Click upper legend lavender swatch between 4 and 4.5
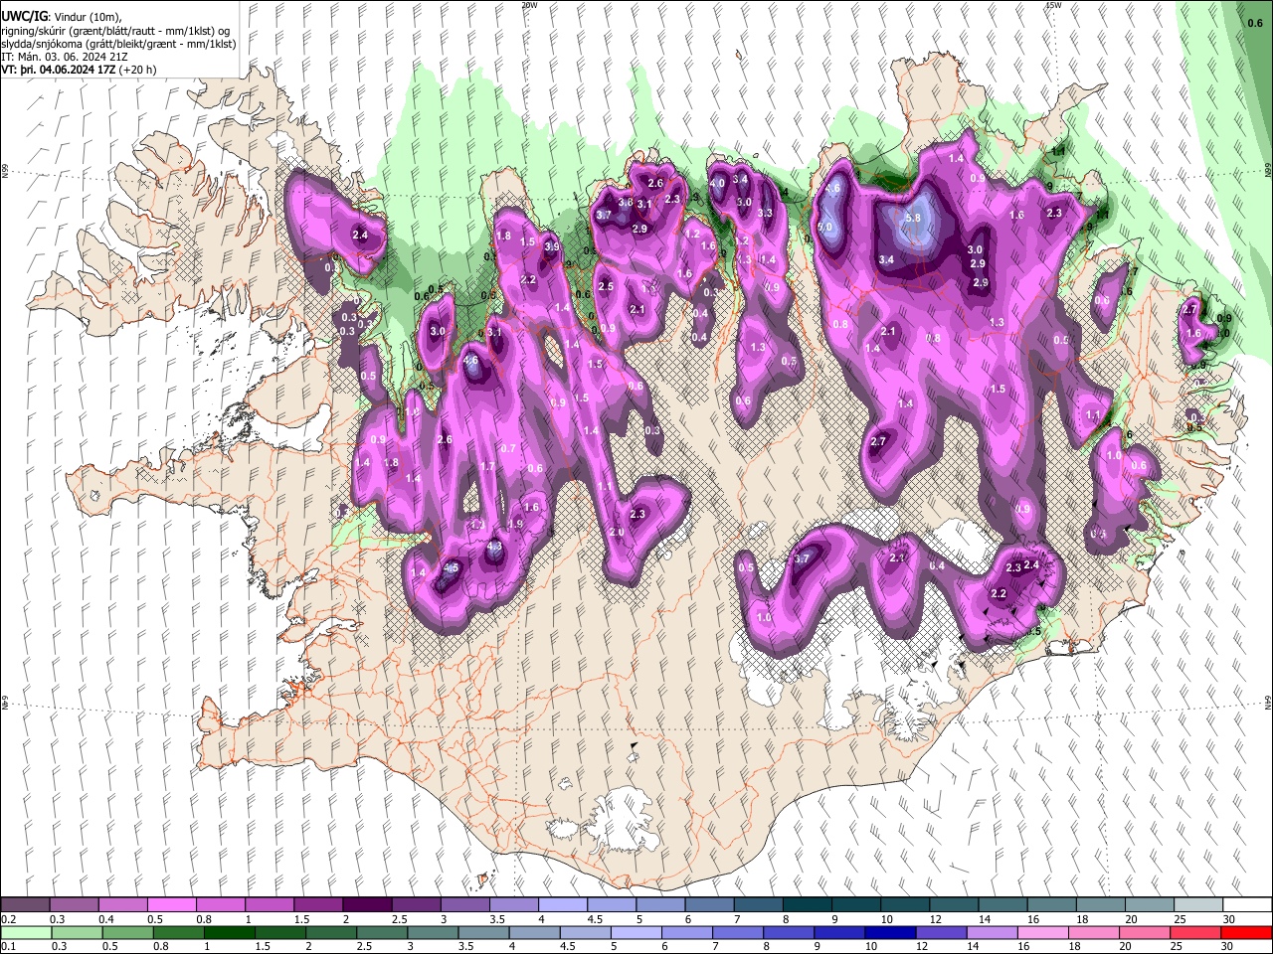This screenshot has height=954, width=1273. 563,904
